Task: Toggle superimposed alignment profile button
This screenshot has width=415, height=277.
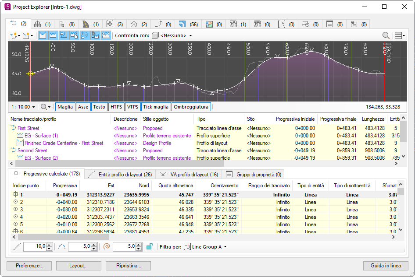Action: 85,35
